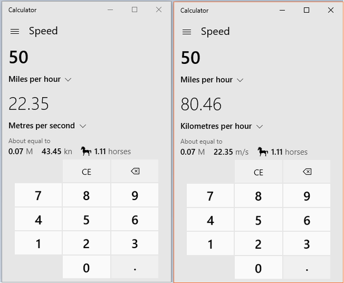Click the horse icon in right calculator

[x=263, y=152]
